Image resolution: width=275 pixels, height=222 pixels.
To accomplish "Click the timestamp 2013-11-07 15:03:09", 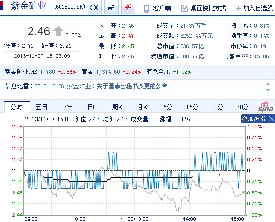I will click(42, 56).
